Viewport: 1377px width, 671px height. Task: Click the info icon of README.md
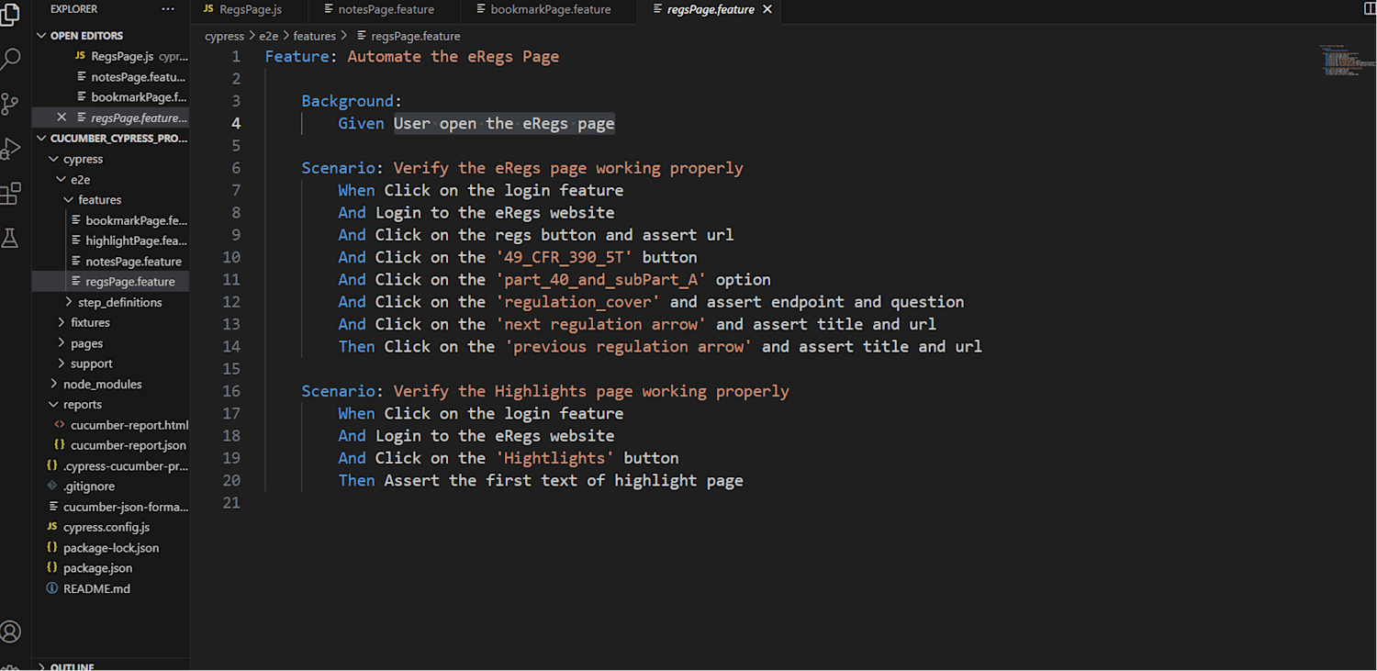point(52,588)
